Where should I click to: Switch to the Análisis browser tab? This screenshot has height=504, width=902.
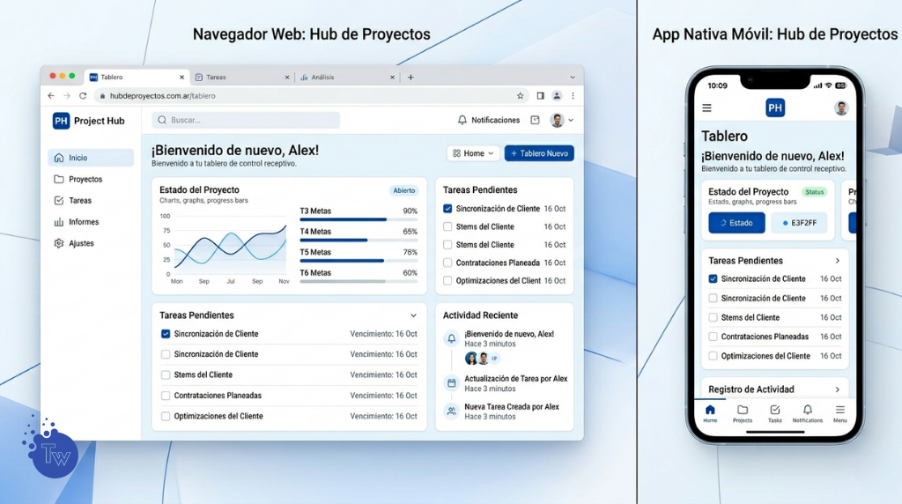[347, 77]
